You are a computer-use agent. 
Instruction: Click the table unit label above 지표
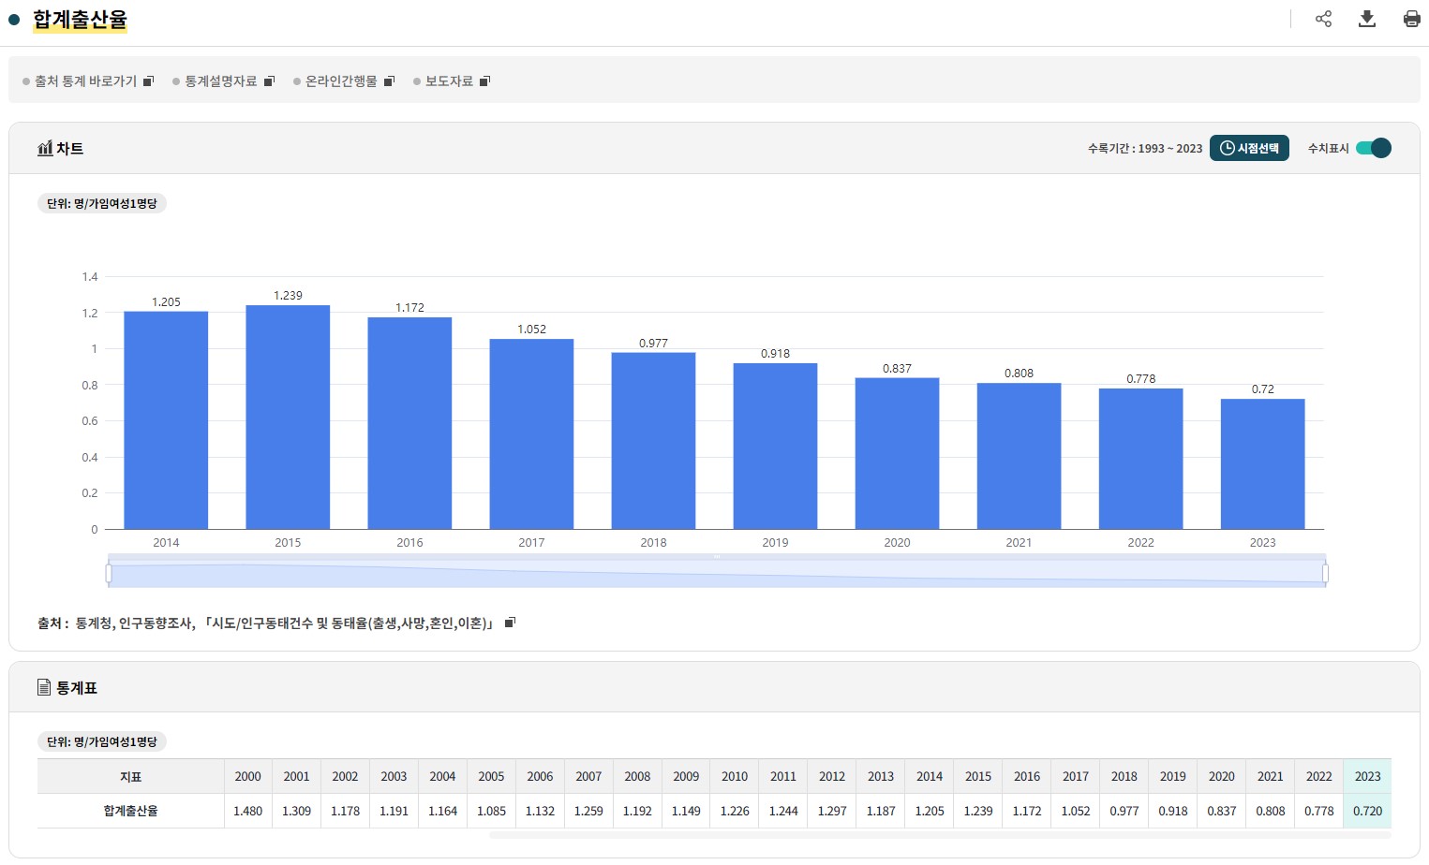pos(102,741)
